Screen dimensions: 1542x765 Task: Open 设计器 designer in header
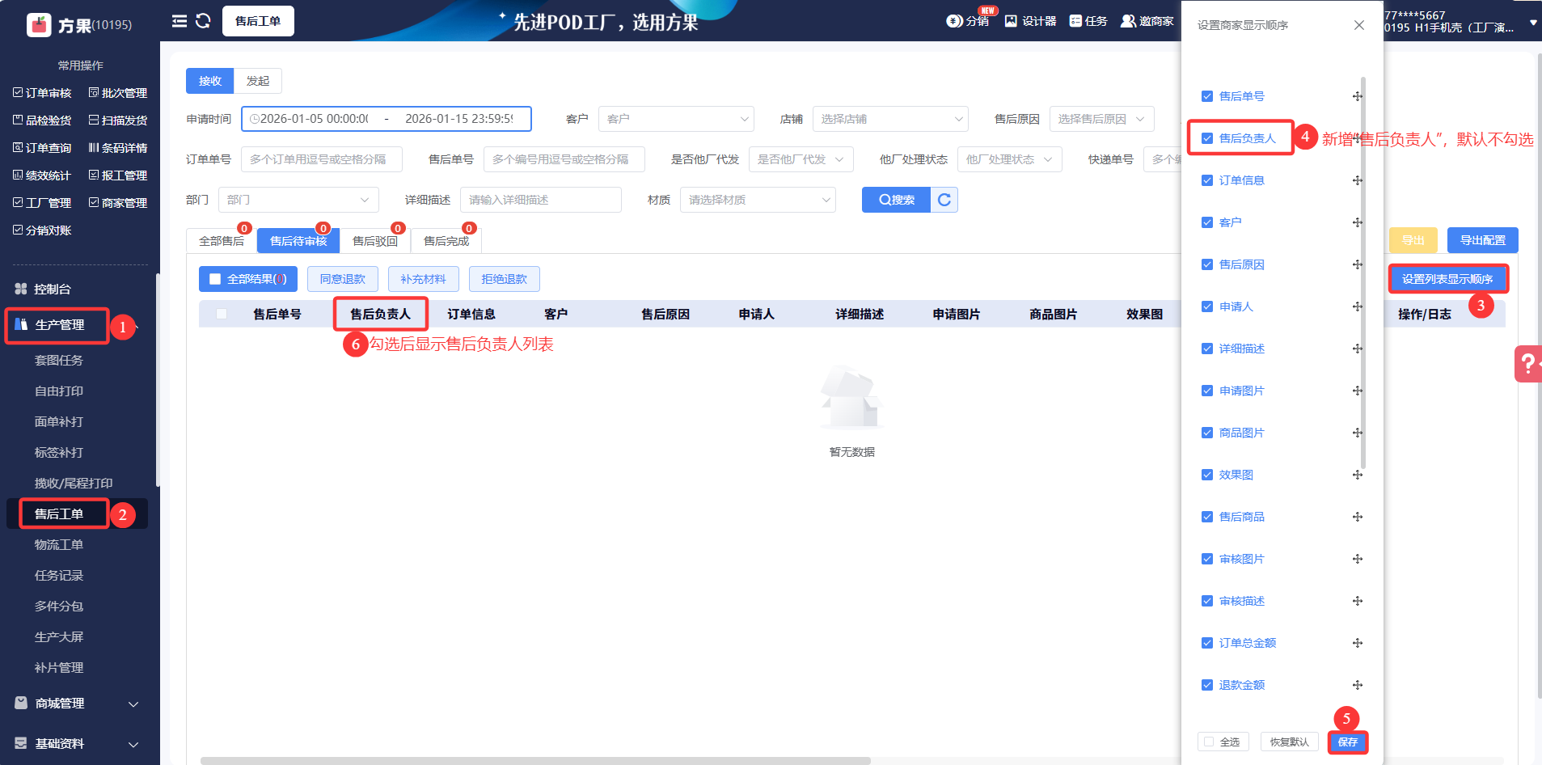[1030, 21]
